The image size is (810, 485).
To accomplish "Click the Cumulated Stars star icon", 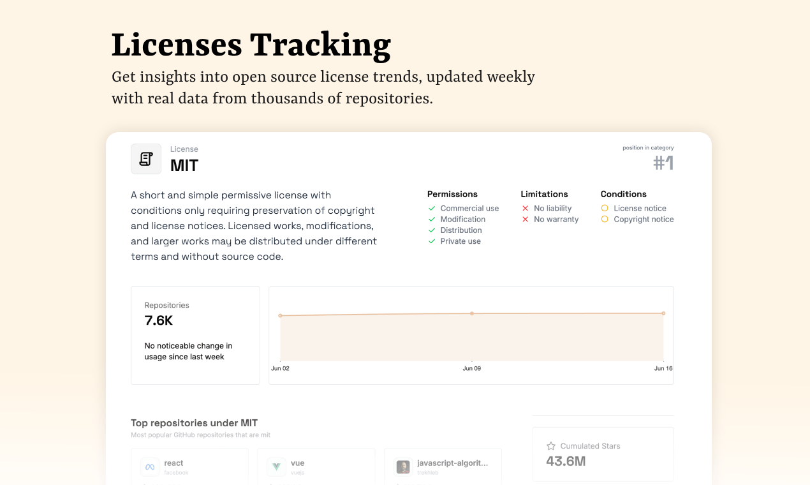I will coord(551,446).
